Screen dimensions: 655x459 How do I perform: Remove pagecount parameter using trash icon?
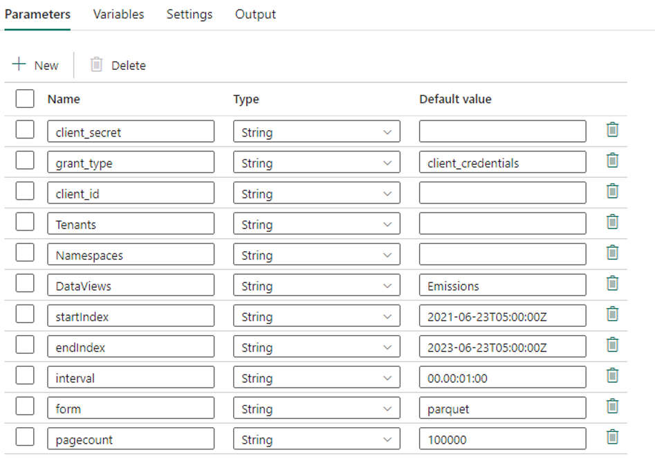coord(612,437)
